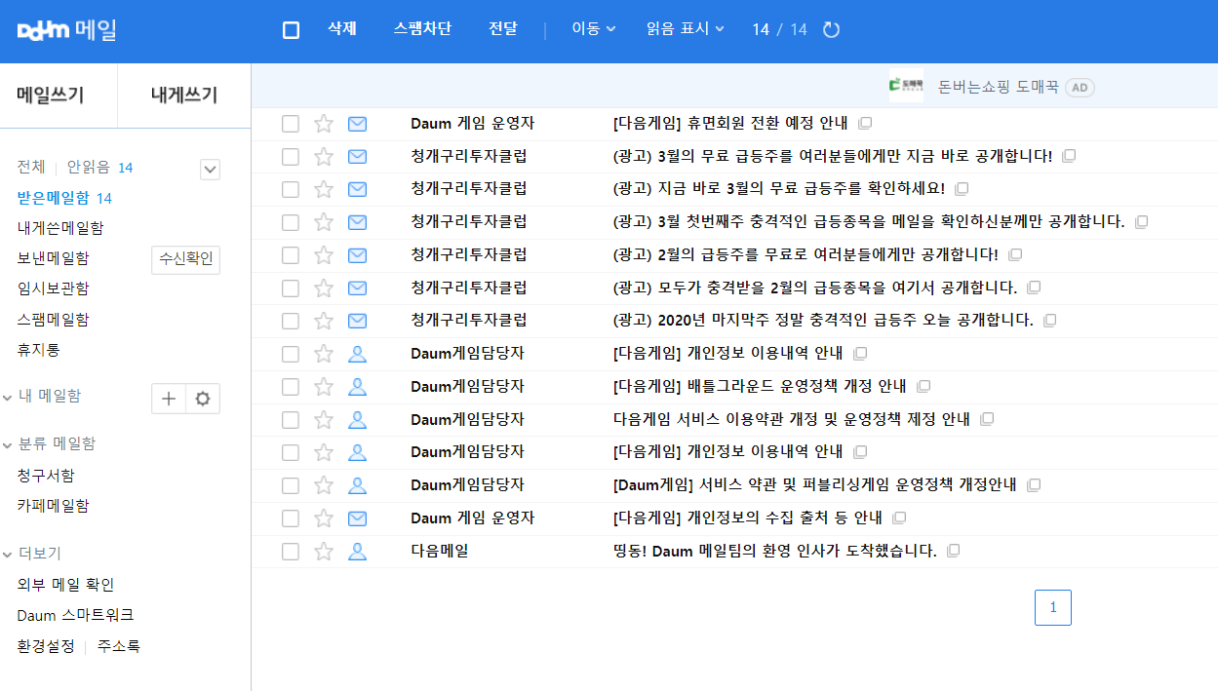The width and height of the screenshot is (1218, 691).
Task: Click the Daum 메일 logo
Action: click(67, 30)
